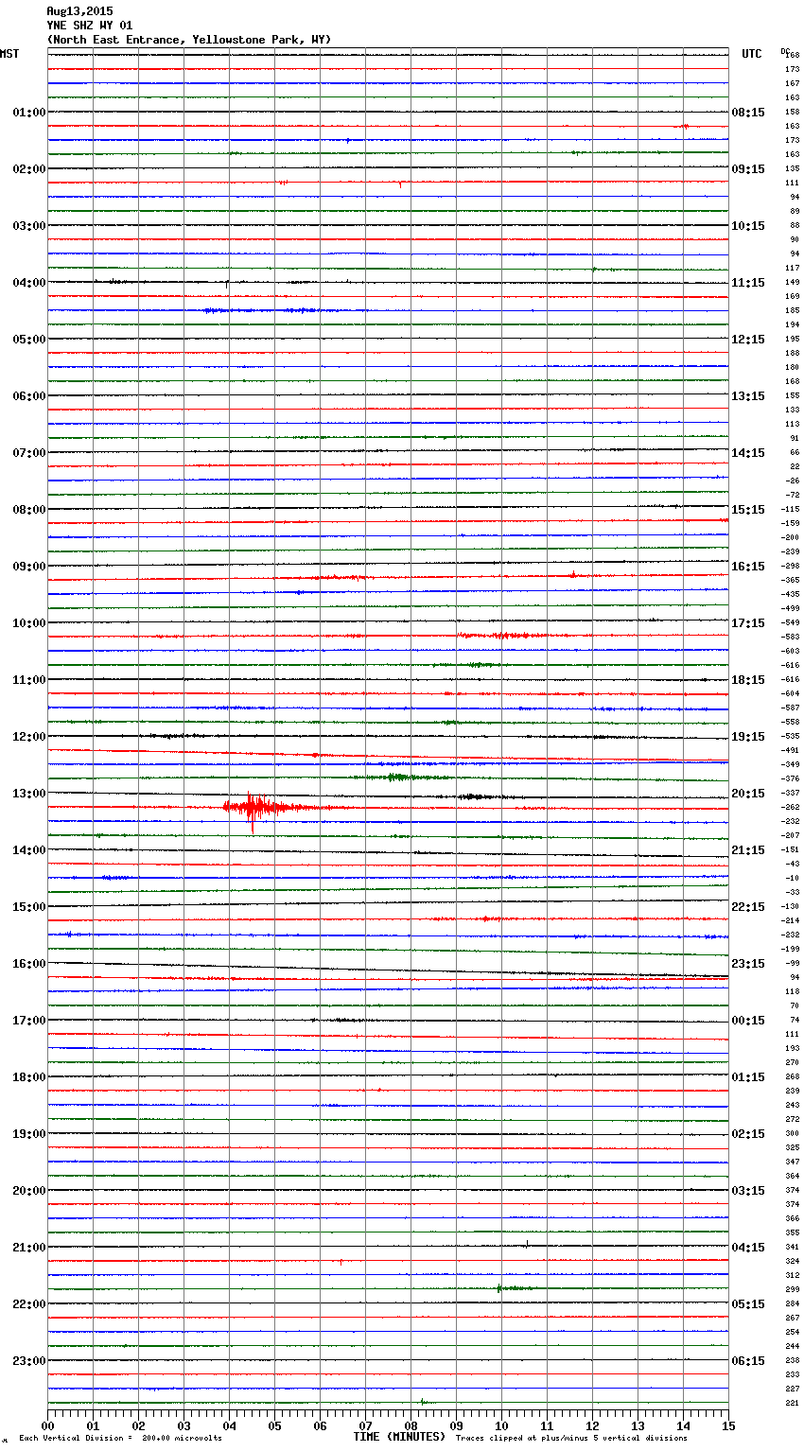The width and height of the screenshot is (804, 1451).
Task: Click the 13:15 UTC row label
Action: coord(748,396)
